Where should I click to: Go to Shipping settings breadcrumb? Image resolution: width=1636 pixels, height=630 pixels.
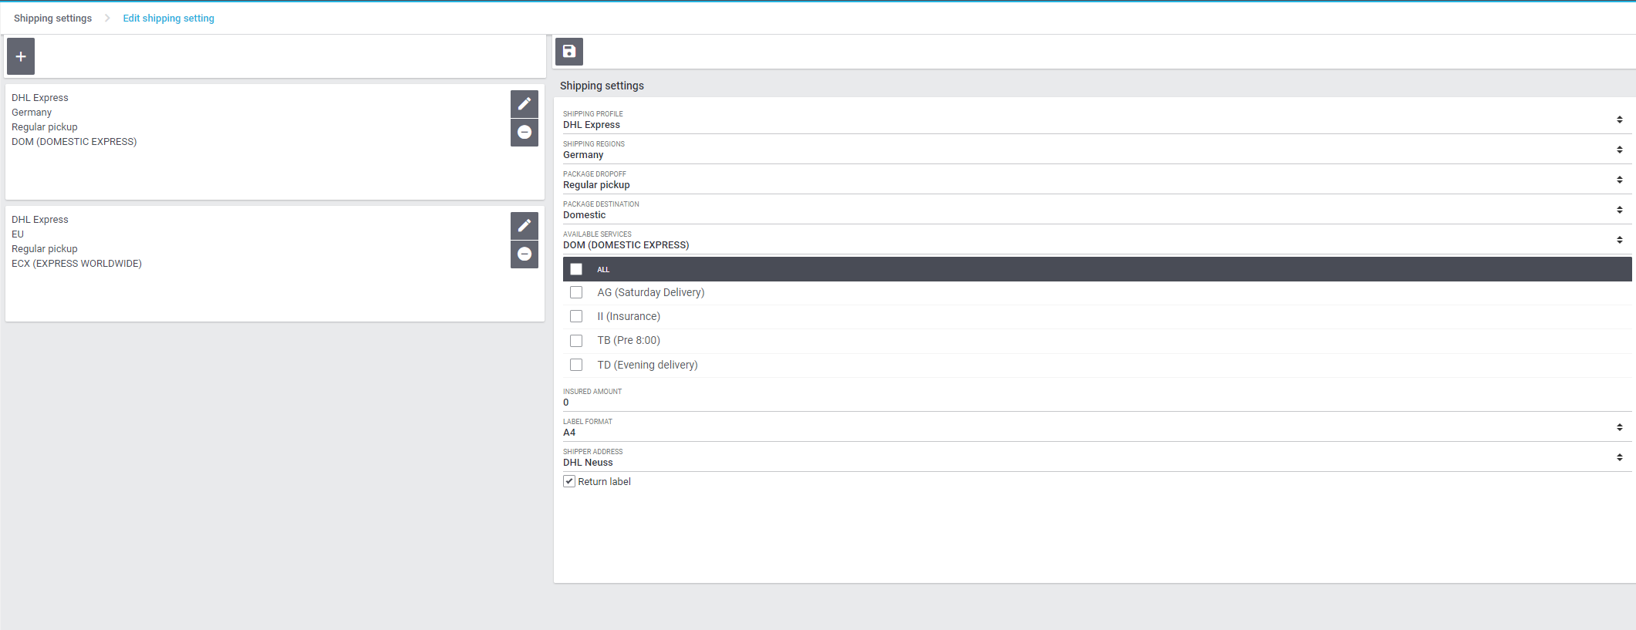pos(52,19)
